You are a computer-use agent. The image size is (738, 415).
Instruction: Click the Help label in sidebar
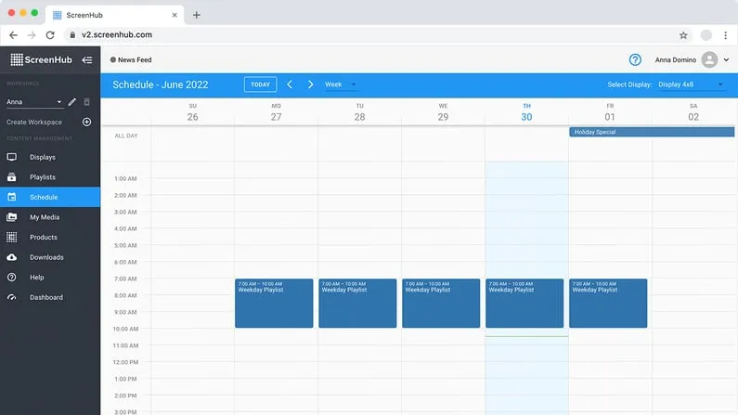(x=37, y=278)
